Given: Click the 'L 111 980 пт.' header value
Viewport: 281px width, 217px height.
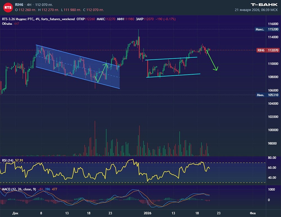Looking at the screenshot, I should tap(71, 10).
